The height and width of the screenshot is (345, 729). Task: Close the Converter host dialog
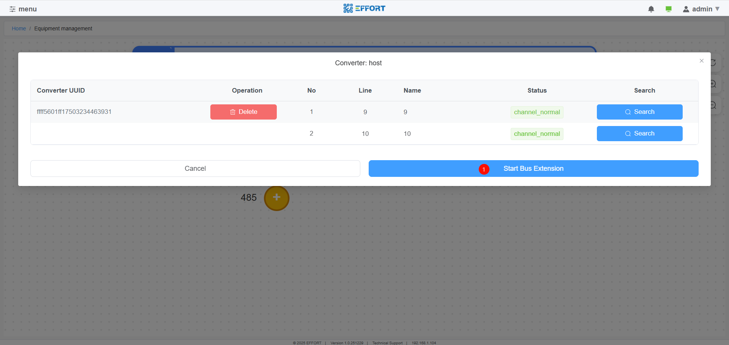(x=701, y=61)
